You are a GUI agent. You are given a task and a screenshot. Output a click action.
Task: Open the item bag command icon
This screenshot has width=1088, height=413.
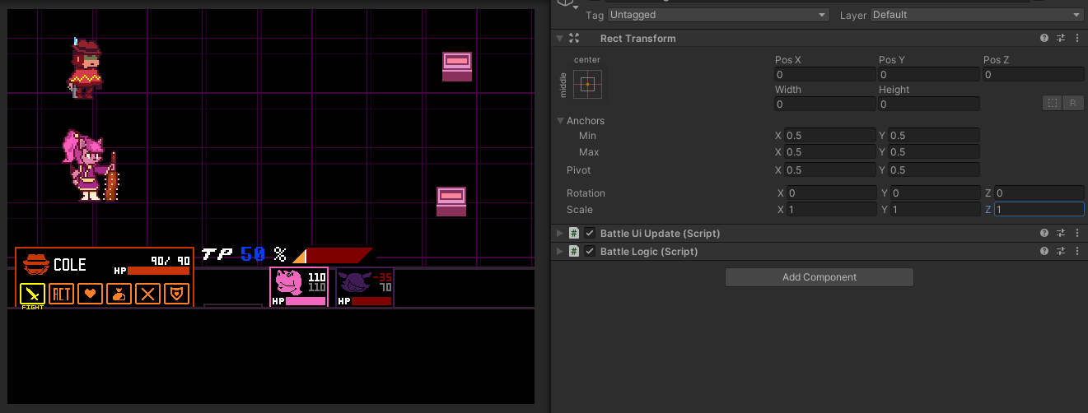tap(119, 294)
